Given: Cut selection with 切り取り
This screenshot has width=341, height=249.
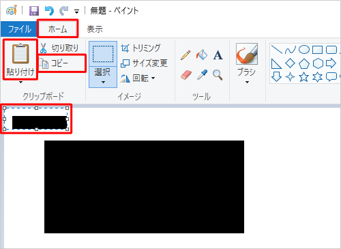Looking at the screenshot, I should (59, 48).
